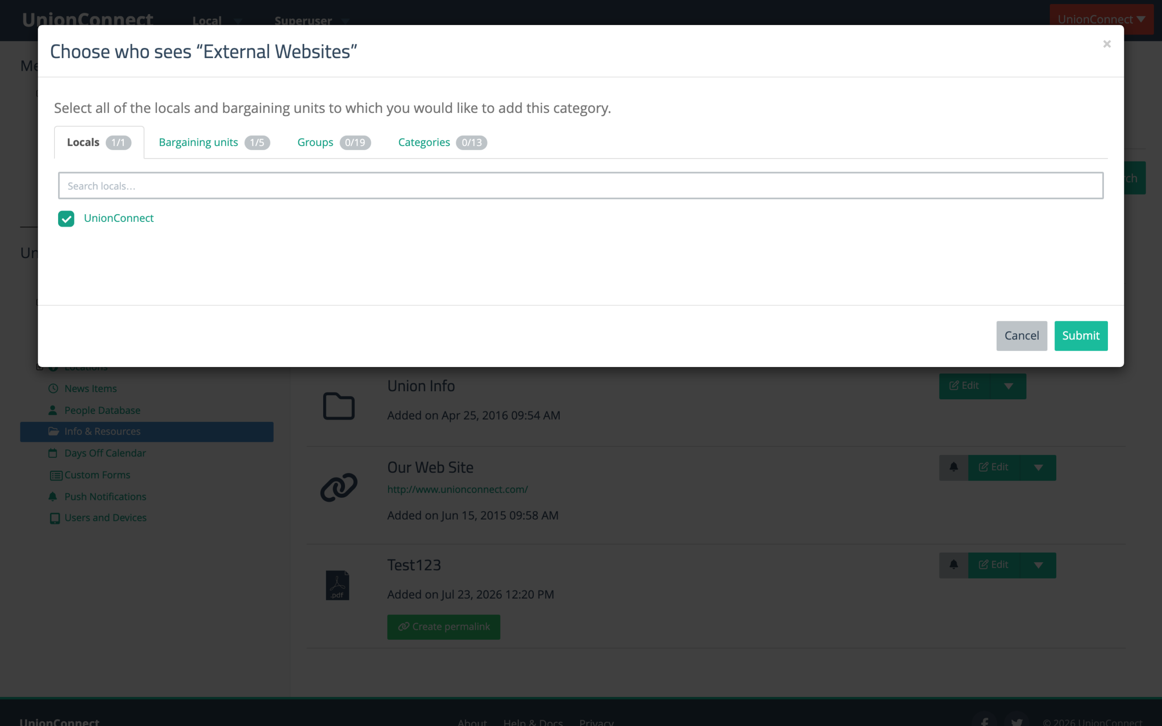
Task: Open the unionconnect.com URL link
Action: [x=458, y=489]
